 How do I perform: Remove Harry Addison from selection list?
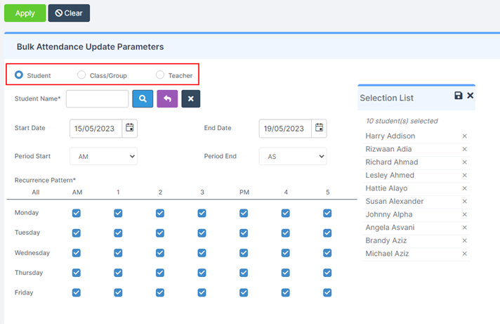pyautogui.click(x=464, y=136)
